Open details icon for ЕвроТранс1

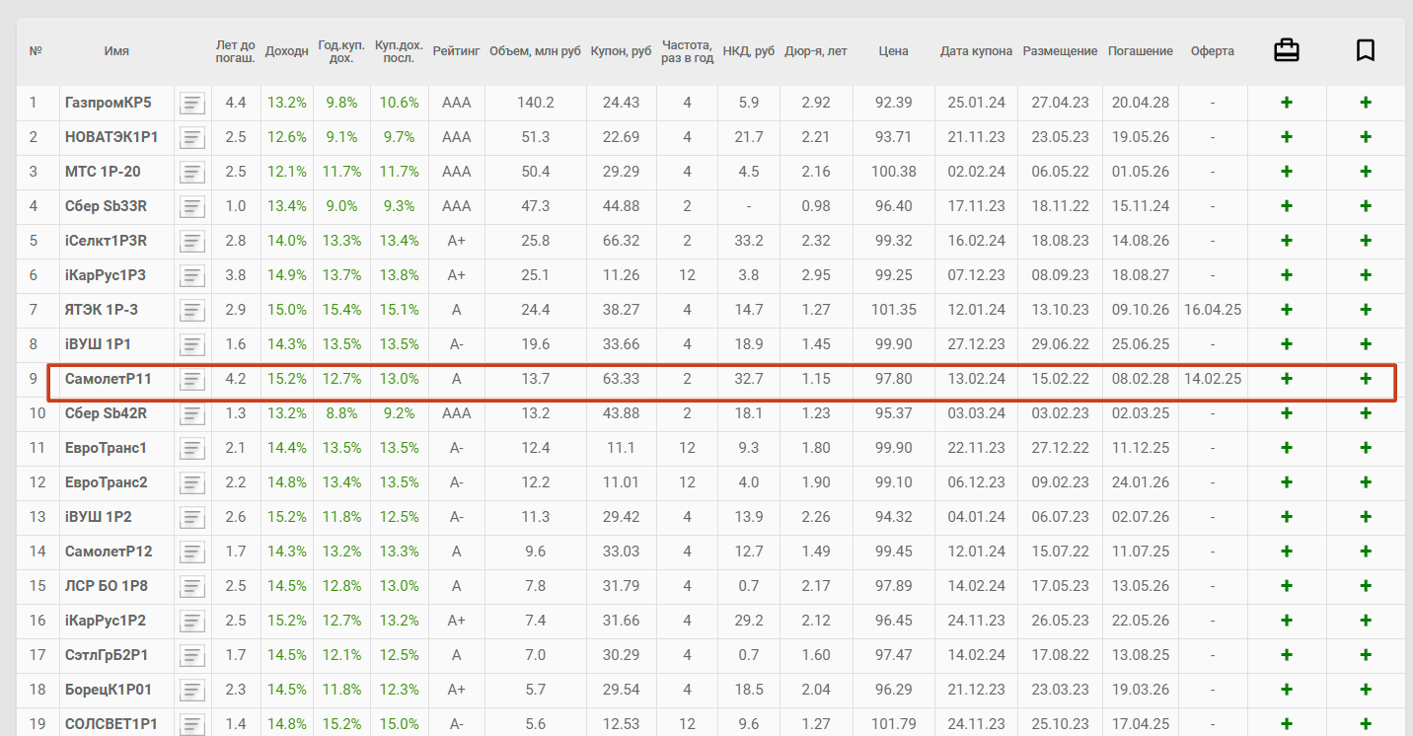[x=192, y=448]
